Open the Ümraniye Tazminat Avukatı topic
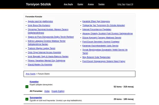The height and width of the screenshot is (105, 159). tap(48, 31)
